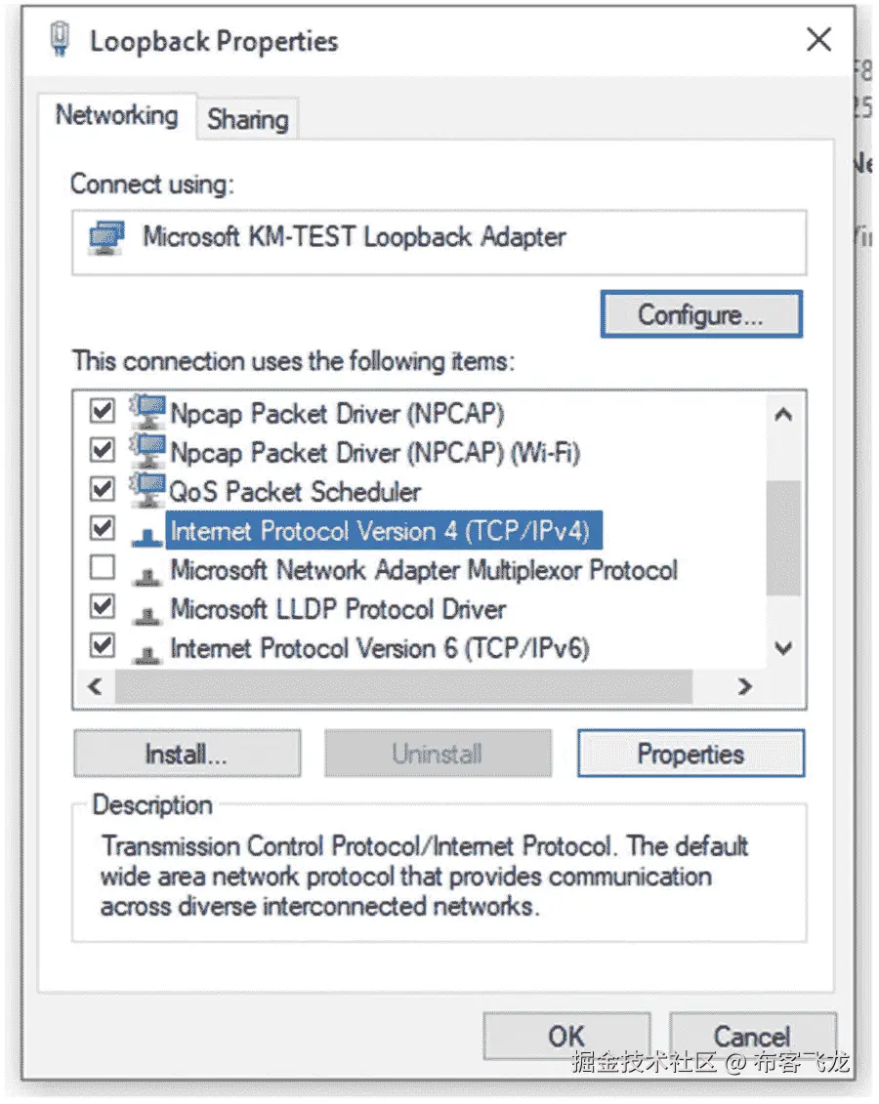The height and width of the screenshot is (1104, 879).
Task: Click the Internet Protocol Version 4 icon
Action: [x=147, y=533]
